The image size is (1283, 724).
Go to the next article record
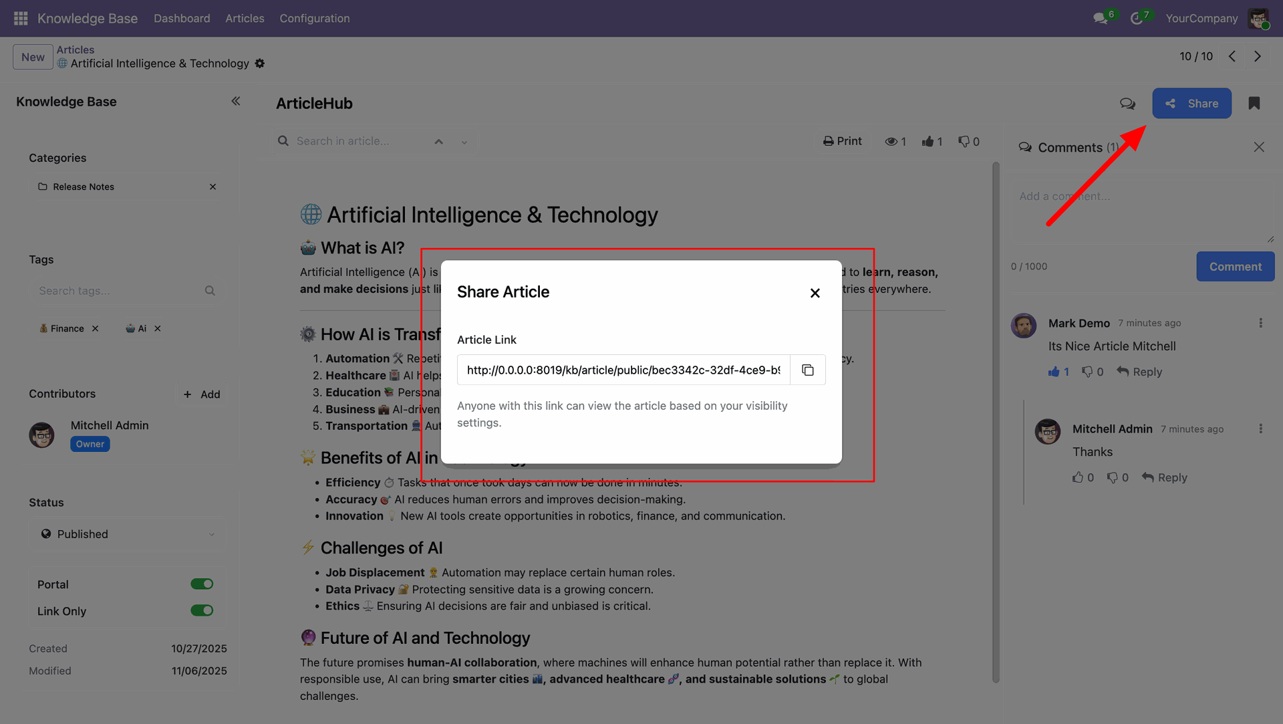pos(1257,56)
